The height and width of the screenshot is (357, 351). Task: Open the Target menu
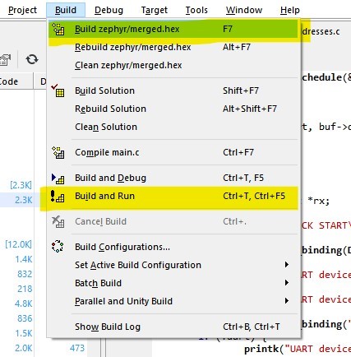155,10
